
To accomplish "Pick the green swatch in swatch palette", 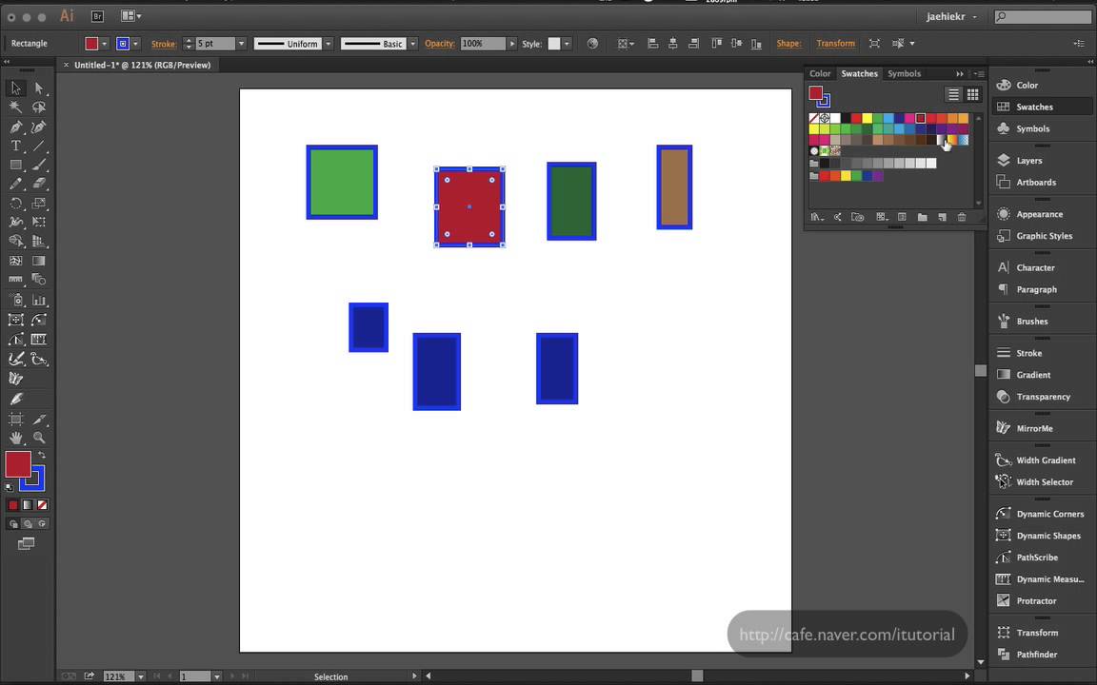I will (x=877, y=118).
